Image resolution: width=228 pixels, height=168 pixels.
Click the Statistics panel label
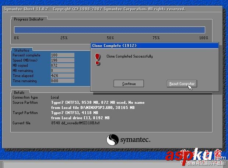coord(22,50)
